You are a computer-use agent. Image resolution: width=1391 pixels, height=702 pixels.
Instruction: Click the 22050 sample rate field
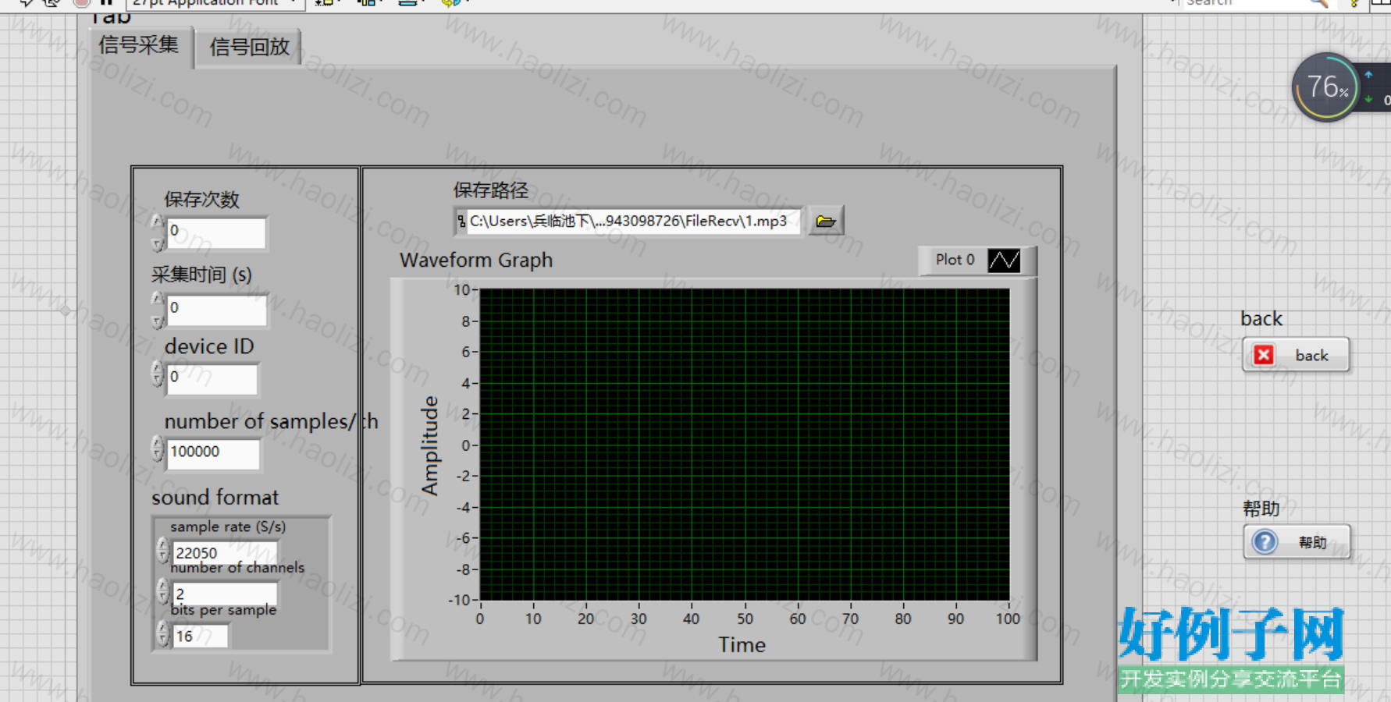click(224, 552)
